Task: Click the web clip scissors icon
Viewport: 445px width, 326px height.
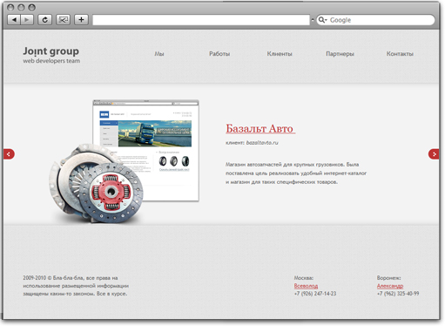Action: tap(63, 20)
